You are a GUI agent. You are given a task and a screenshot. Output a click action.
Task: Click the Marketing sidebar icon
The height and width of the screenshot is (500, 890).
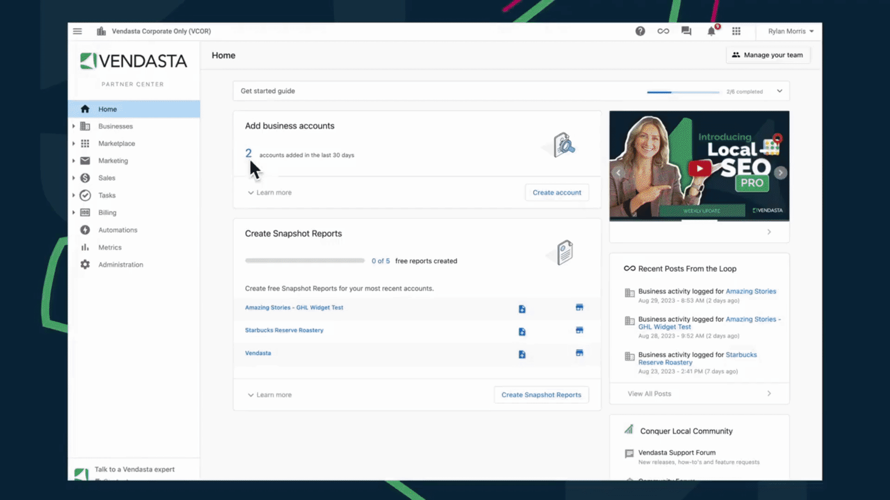point(85,160)
